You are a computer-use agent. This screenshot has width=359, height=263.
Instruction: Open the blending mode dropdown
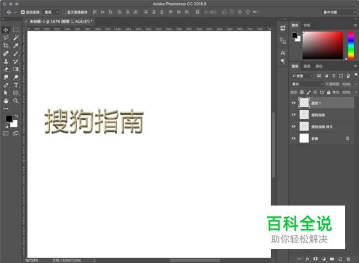pyautogui.click(x=307, y=84)
